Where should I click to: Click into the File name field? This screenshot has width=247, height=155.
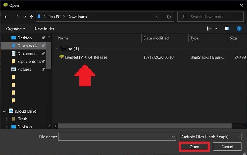[117, 137]
